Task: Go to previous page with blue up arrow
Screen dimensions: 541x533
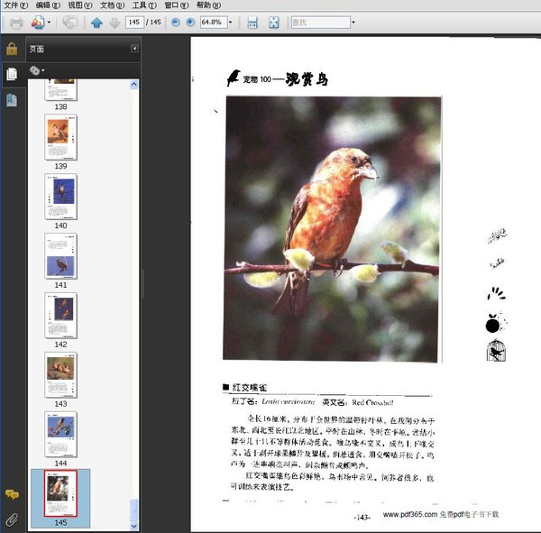Action: pos(96,23)
